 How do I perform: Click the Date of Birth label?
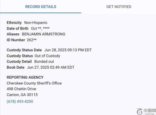click(17, 28)
